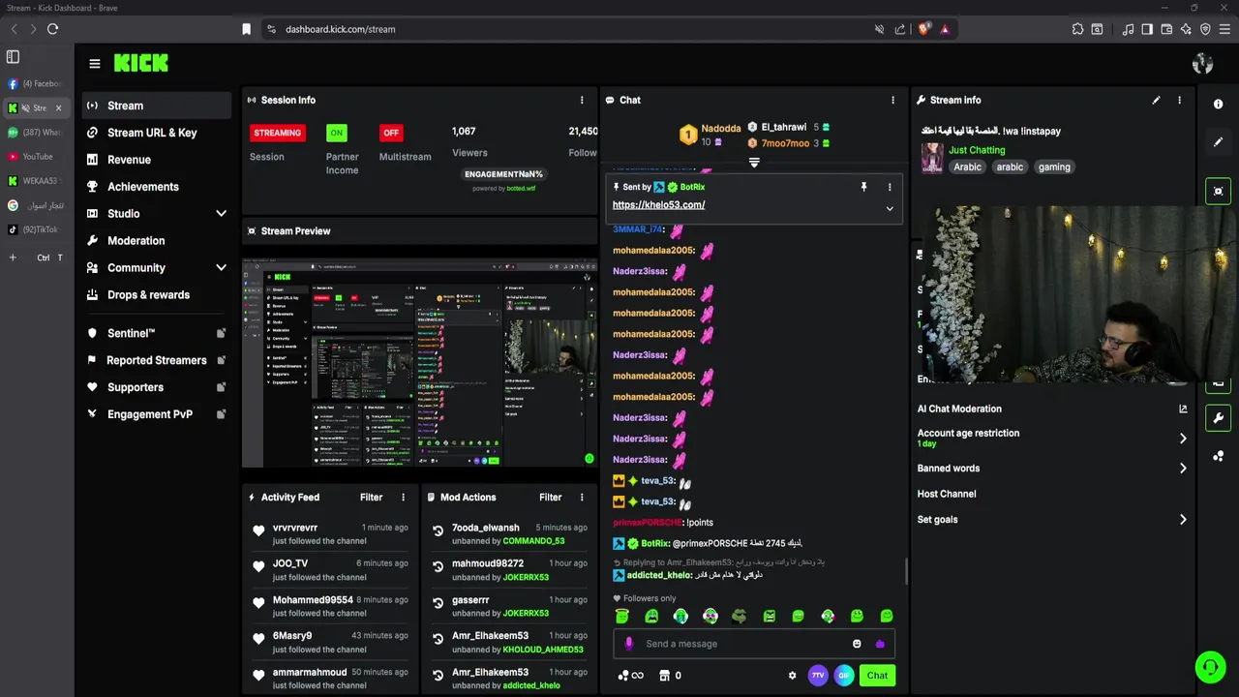Open Mod Actions options menu
This screenshot has width=1239, height=697.
pyautogui.click(x=582, y=497)
